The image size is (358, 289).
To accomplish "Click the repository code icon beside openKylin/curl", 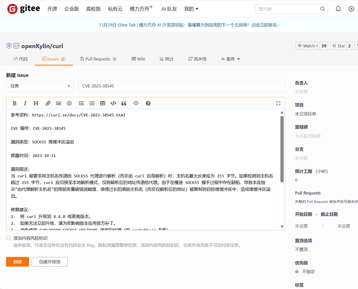I will [x=16, y=46].
